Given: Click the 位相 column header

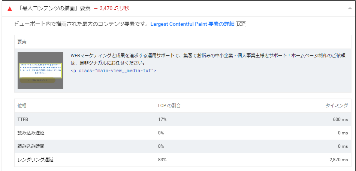Looking at the screenshot, I should 22,106.
